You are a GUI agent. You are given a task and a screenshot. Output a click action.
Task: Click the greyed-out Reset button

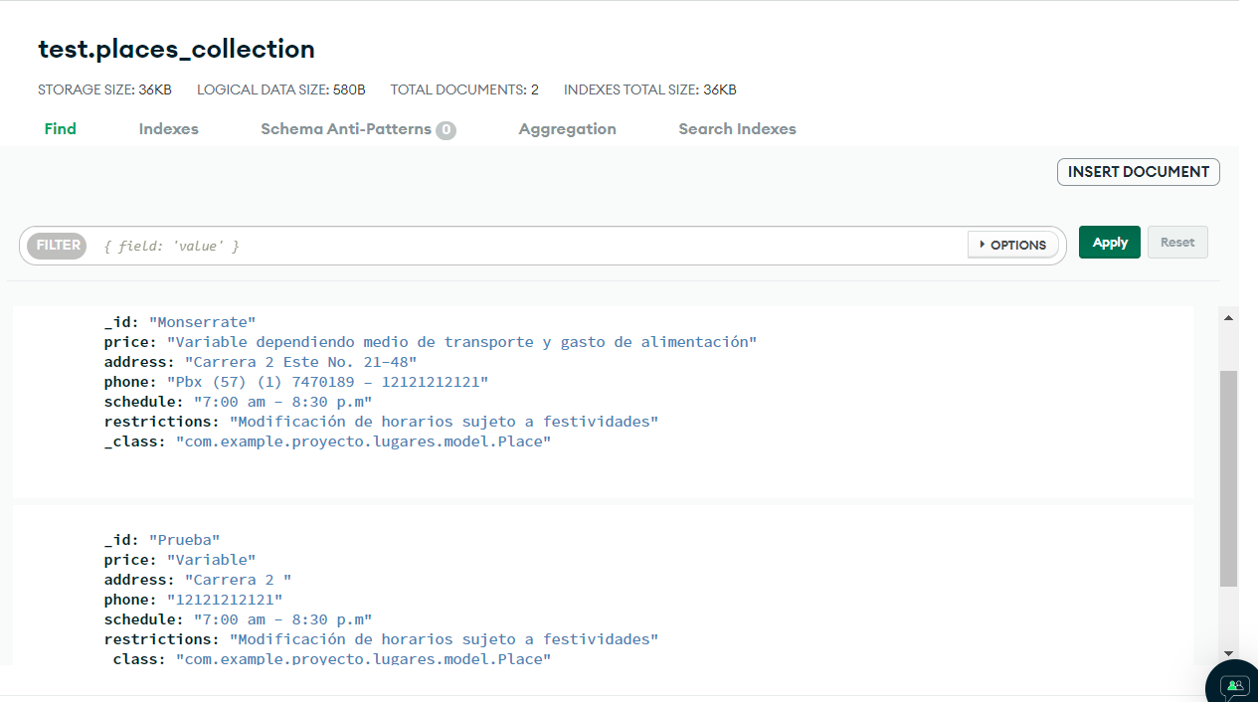(x=1176, y=242)
